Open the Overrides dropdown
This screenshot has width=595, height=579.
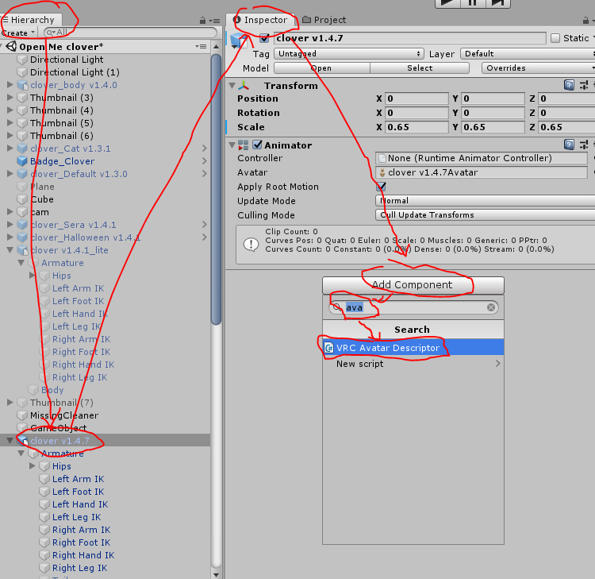point(538,68)
